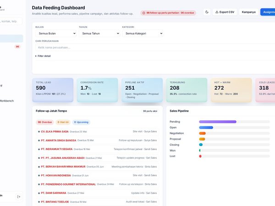Click "Follow-up keputusan · Surya Sales" text
The width and height of the screenshot is (275, 206).
point(138,141)
